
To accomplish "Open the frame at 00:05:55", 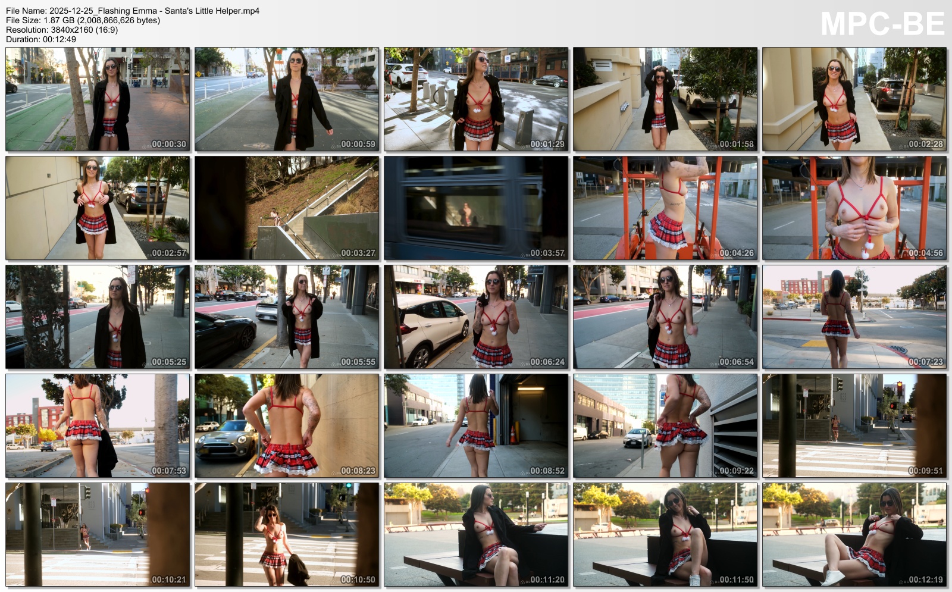I will (x=287, y=317).
